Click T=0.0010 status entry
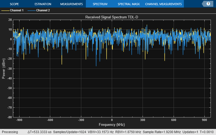 207,132
